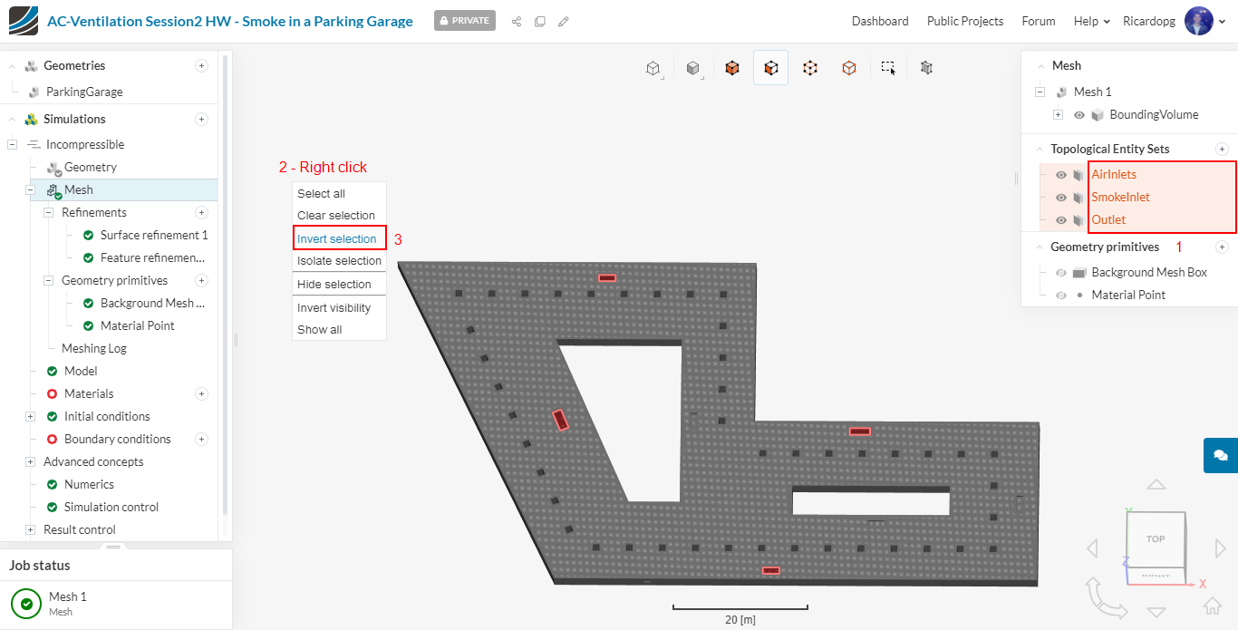1238x630 pixels.
Task: Open the SimScale logo home
Action: 24,21
